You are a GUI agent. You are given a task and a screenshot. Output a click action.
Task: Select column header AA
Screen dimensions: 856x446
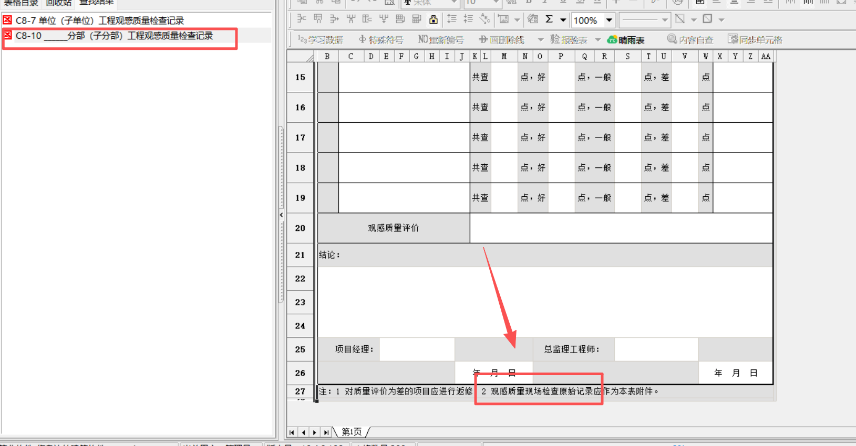766,56
